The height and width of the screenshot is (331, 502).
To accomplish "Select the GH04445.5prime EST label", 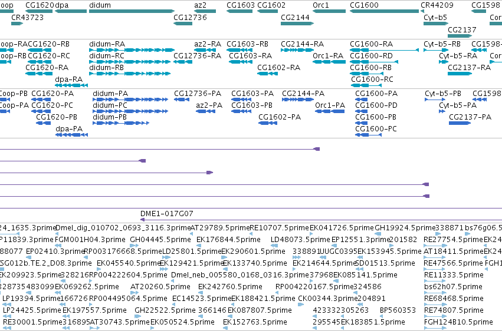I will (160, 239).
